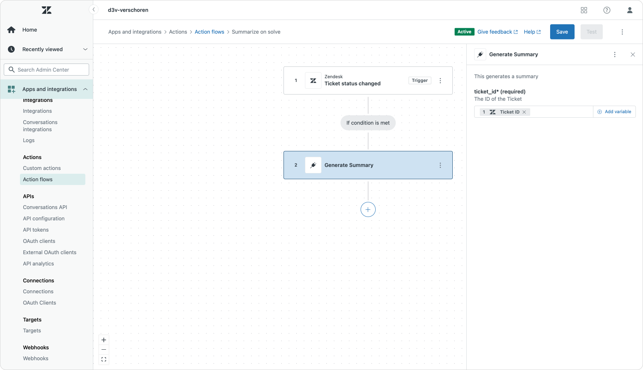
Task: Collapse the left sidebar navigation
Action: tap(94, 9)
